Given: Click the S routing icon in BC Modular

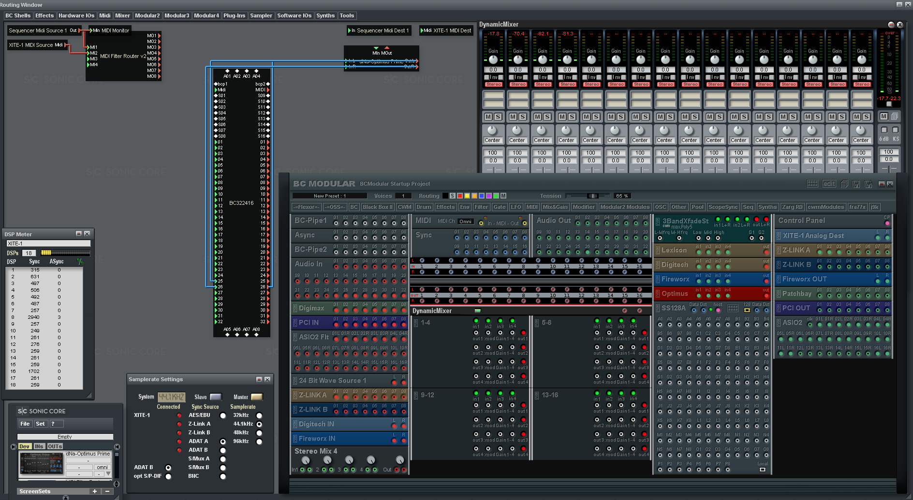Looking at the screenshot, I should click(x=452, y=196).
